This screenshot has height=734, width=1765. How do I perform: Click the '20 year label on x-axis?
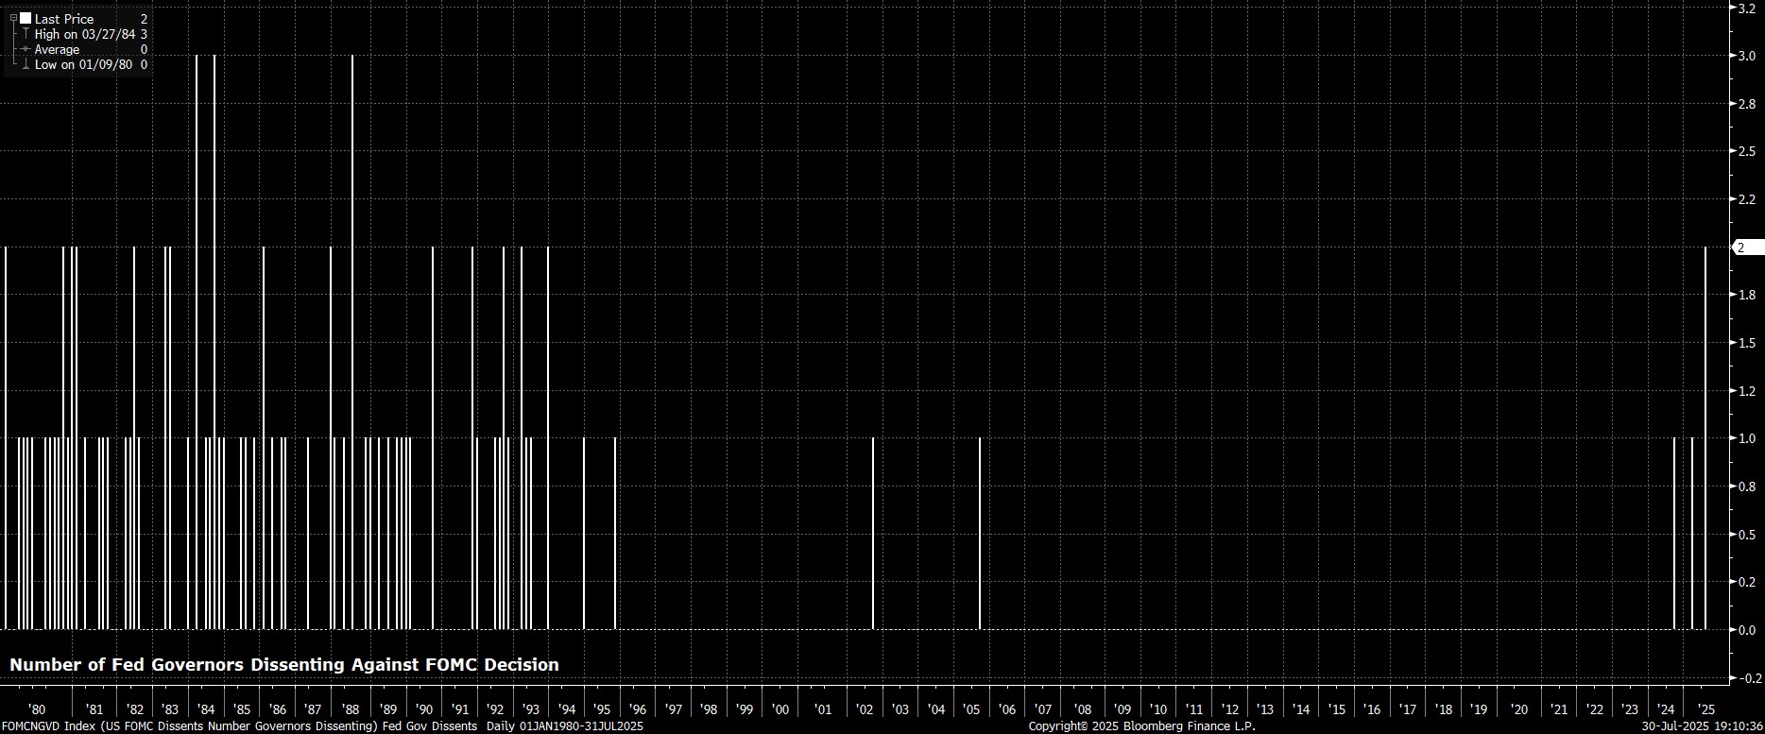click(1519, 709)
